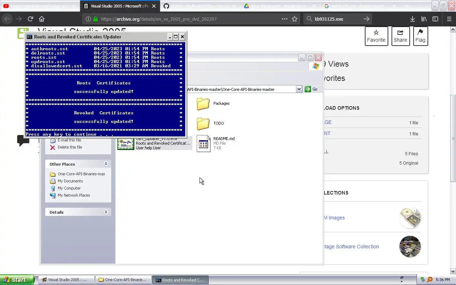Image resolution: width=456 pixels, height=285 pixels.
Task: Submit the search bar arrow
Action: click(367, 19)
